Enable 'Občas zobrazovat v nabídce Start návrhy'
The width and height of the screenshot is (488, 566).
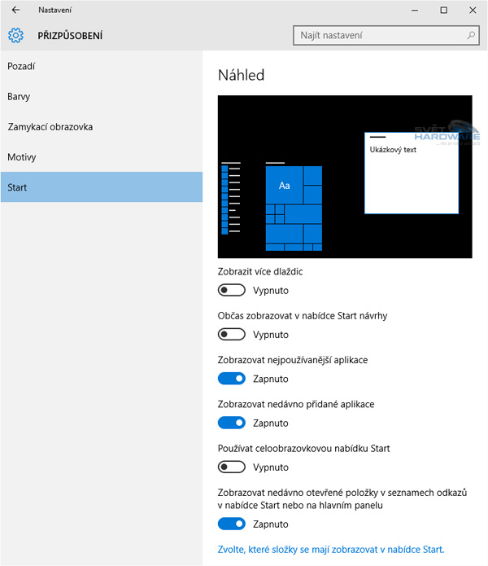pyautogui.click(x=232, y=334)
